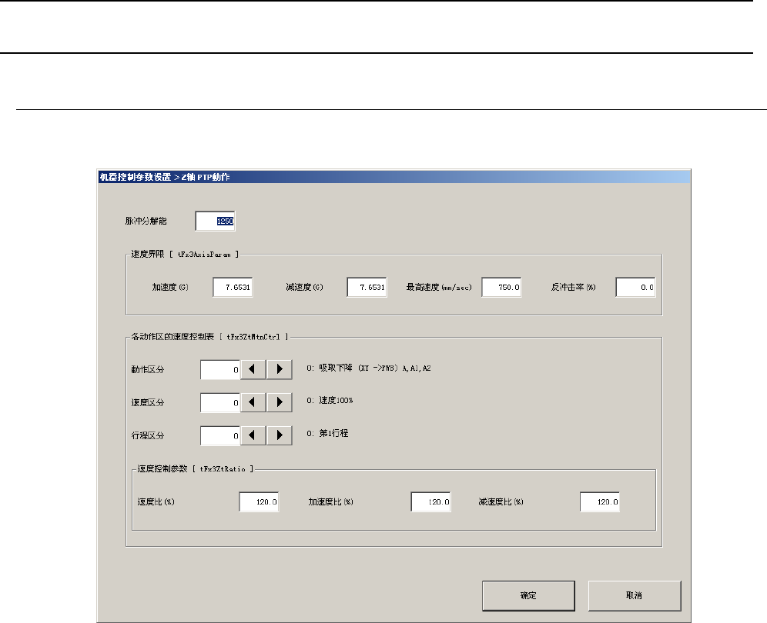Click the 速度区分 number field
Image resolution: width=767 pixels, height=623 pixels.
220,402
